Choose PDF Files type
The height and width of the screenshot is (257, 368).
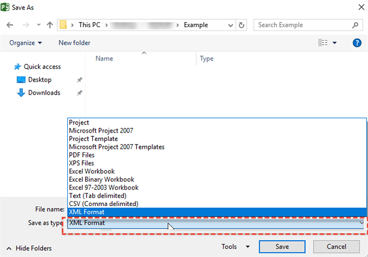coord(217,155)
